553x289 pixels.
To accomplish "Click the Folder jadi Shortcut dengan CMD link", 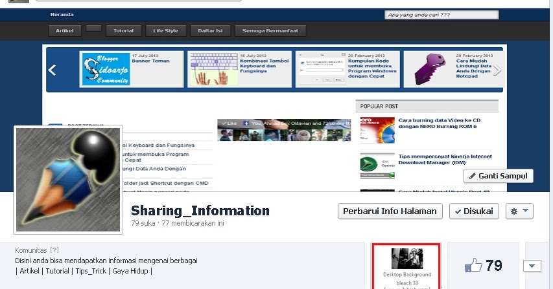I will tap(165, 183).
